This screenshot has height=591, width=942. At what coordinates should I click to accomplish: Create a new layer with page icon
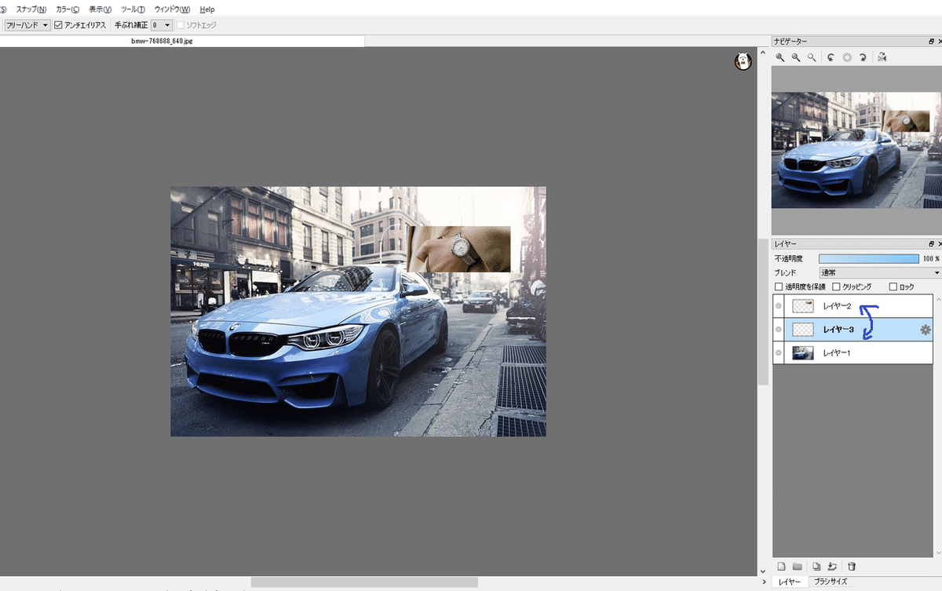pos(781,566)
